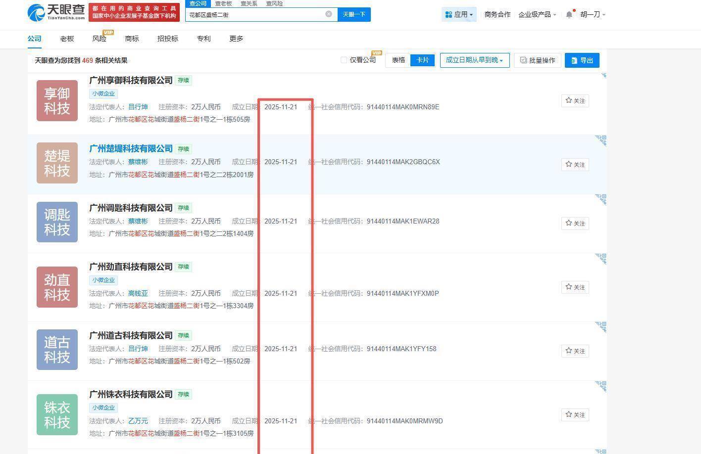
Task: Click the Excel icon on the 导出 button
Action: tap(574, 60)
